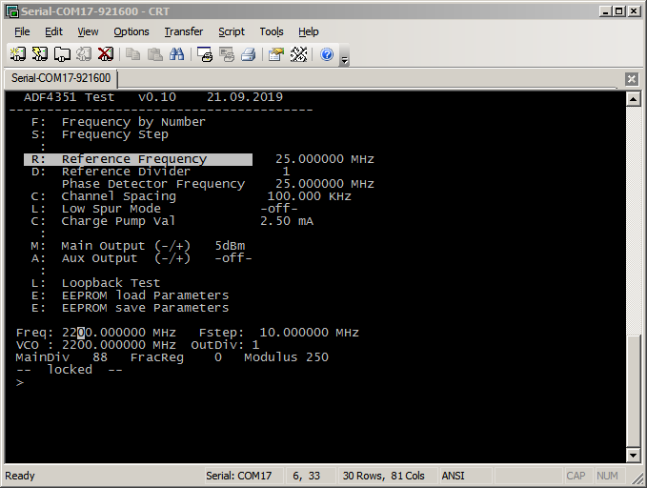Click highlighted 'Reference Frequency' line
This screenshot has height=488, width=647.
(138, 159)
